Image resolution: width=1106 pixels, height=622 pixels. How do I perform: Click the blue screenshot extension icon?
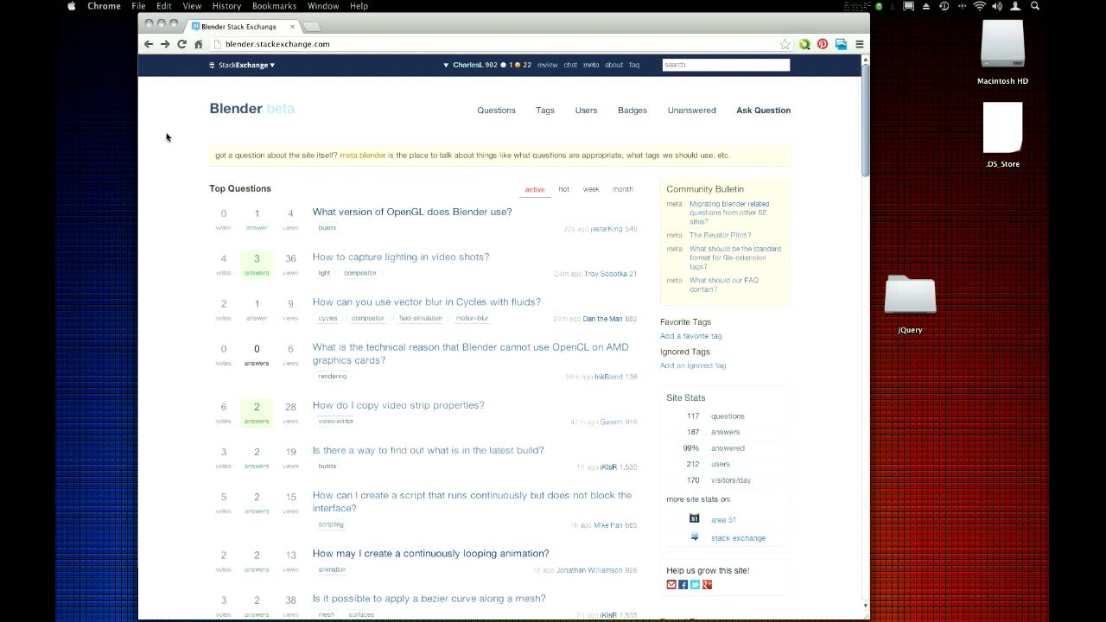841,44
